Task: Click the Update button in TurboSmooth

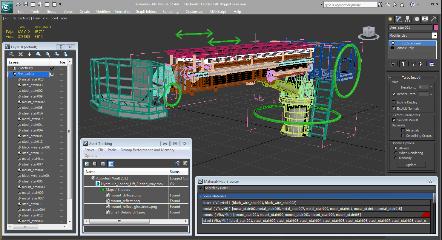Action: point(411,165)
